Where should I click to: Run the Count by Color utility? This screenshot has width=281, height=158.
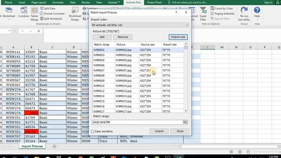(x=222, y=8)
